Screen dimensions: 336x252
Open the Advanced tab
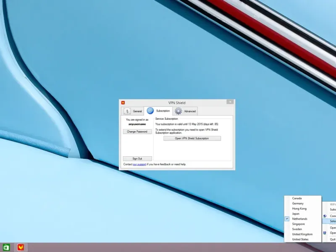(x=185, y=111)
